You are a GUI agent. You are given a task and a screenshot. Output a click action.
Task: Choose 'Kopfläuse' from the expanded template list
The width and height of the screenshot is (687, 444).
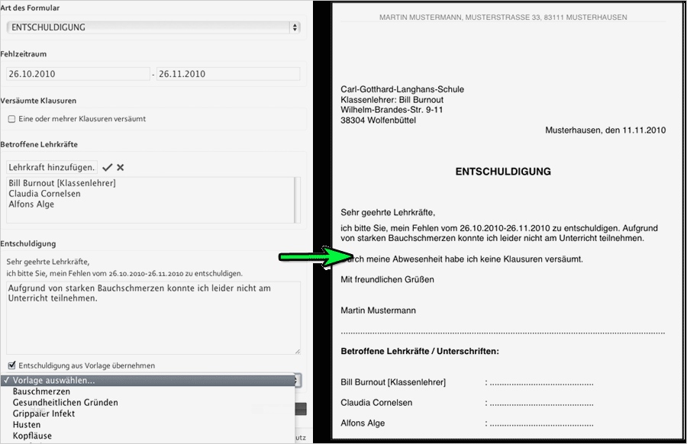[x=32, y=436]
